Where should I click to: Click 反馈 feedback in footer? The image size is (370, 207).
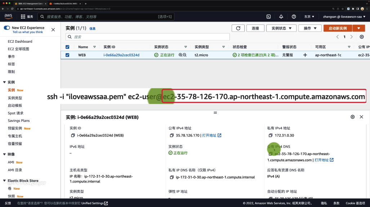tap(8, 203)
